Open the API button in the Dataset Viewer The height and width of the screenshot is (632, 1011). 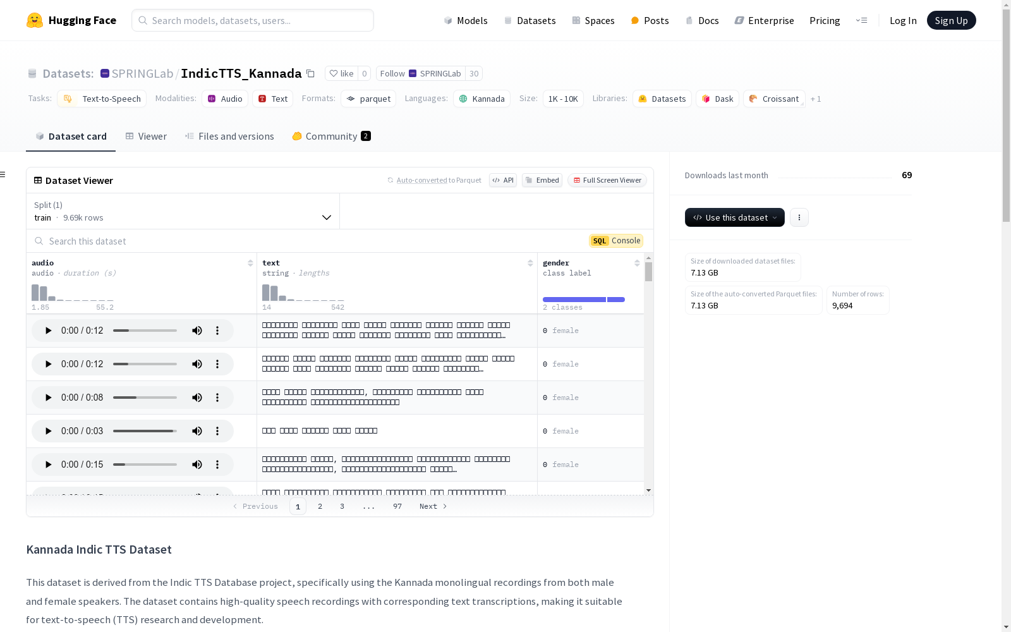point(503,180)
